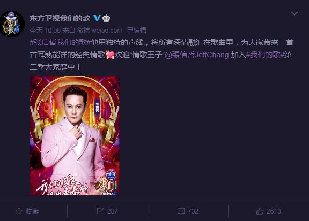309x221 pixels.
Task: Open the 微博 weibo.com source link
Action: pyautogui.click(x=100, y=31)
